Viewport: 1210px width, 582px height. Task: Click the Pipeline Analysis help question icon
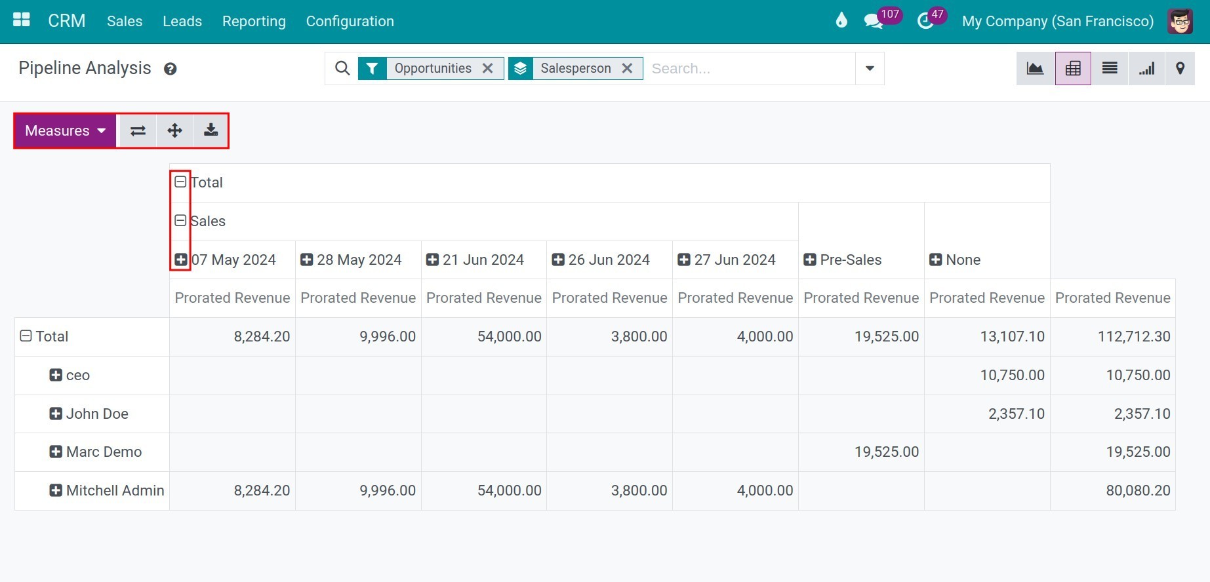click(171, 69)
